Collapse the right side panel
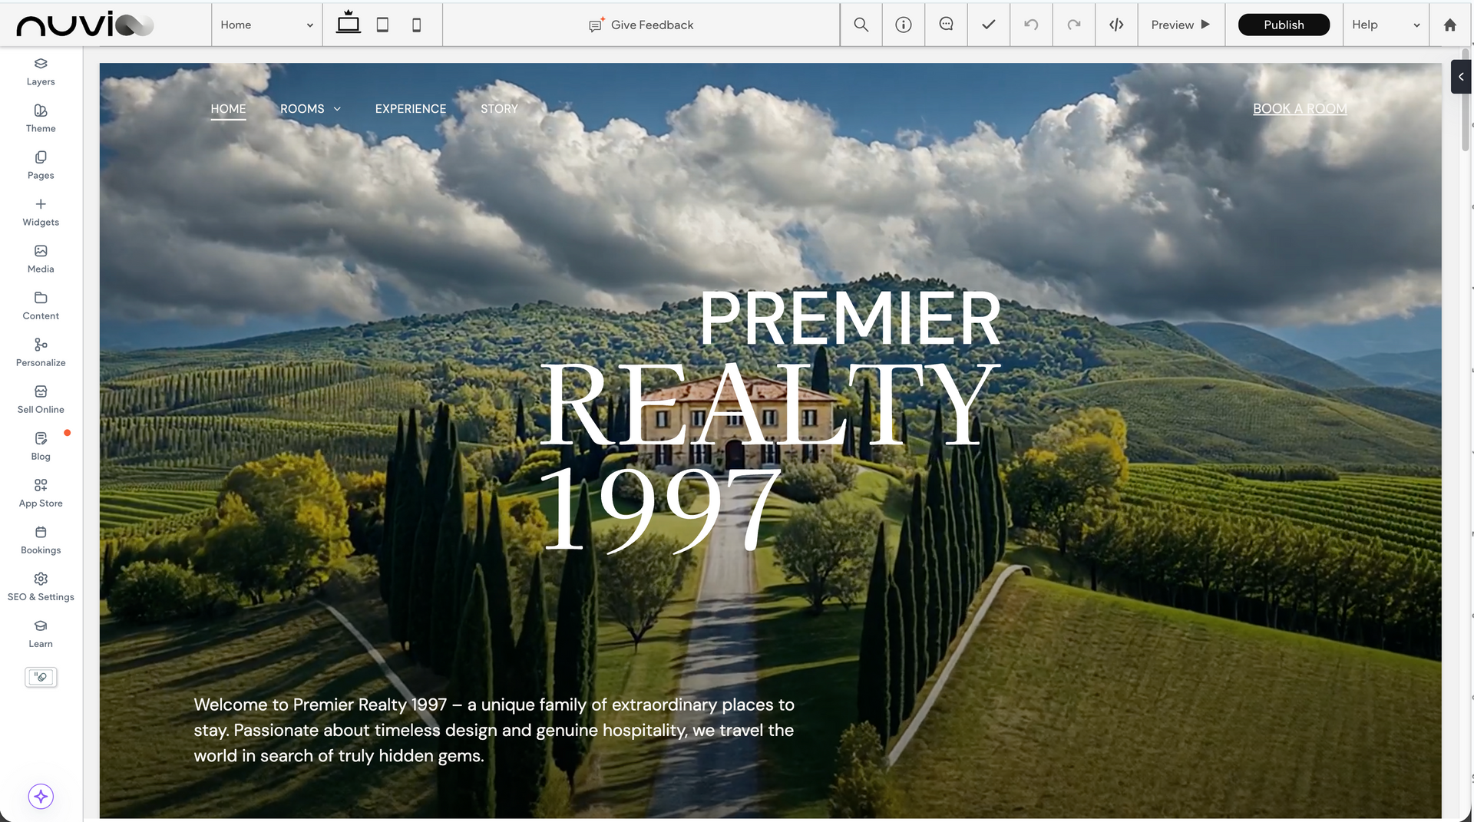 click(x=1461, y=77)
